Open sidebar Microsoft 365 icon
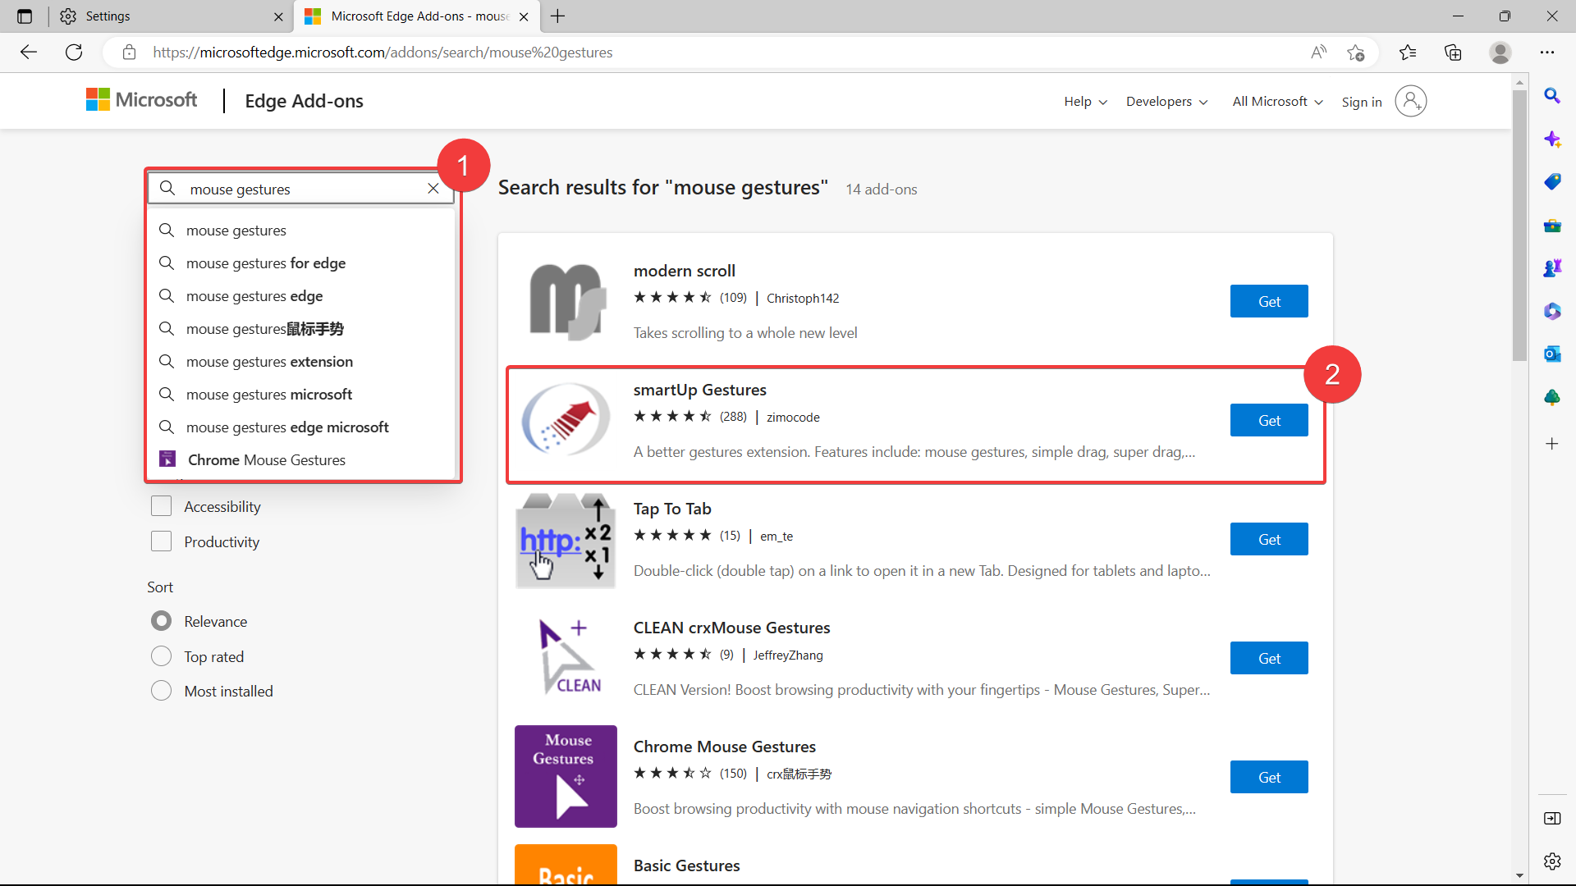This screenshot has width=1576, height=886. (x=1551, y=311)
